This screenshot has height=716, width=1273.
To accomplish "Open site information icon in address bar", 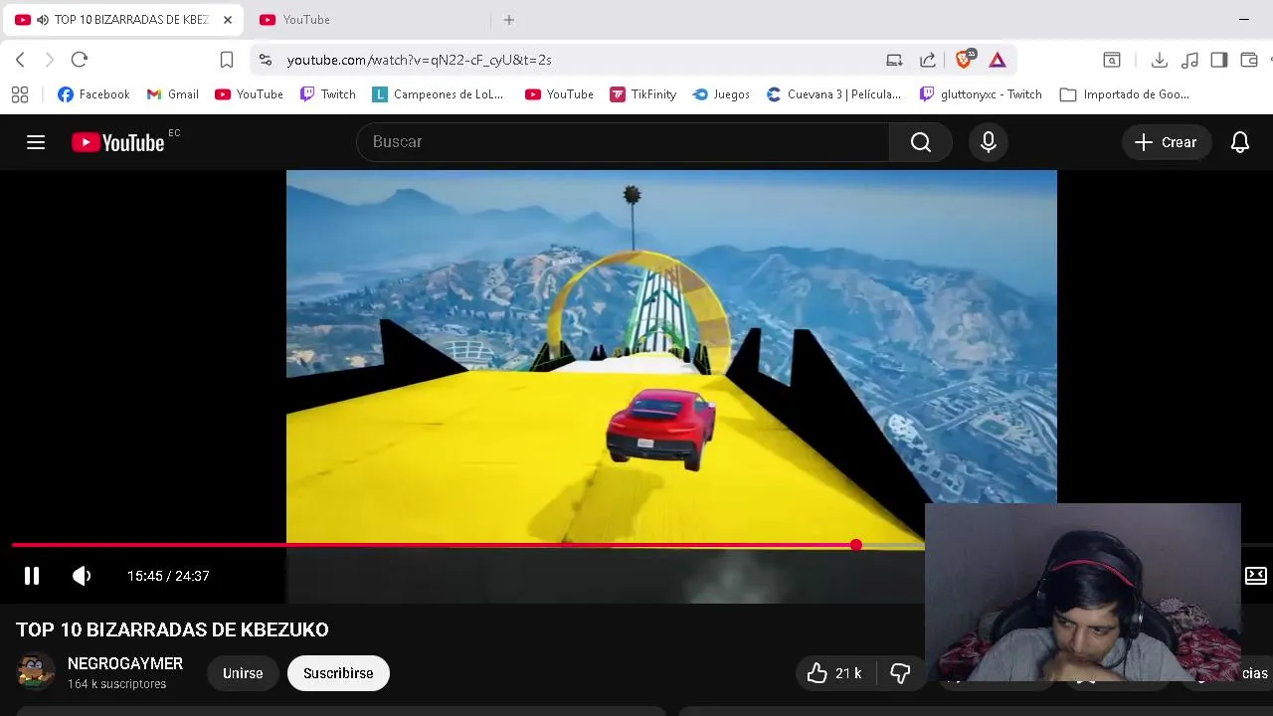I will [x=265, y=60].
